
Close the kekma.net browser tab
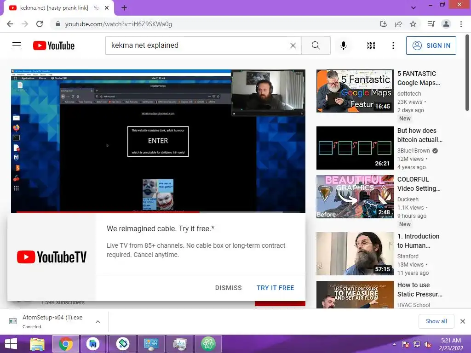107,8
